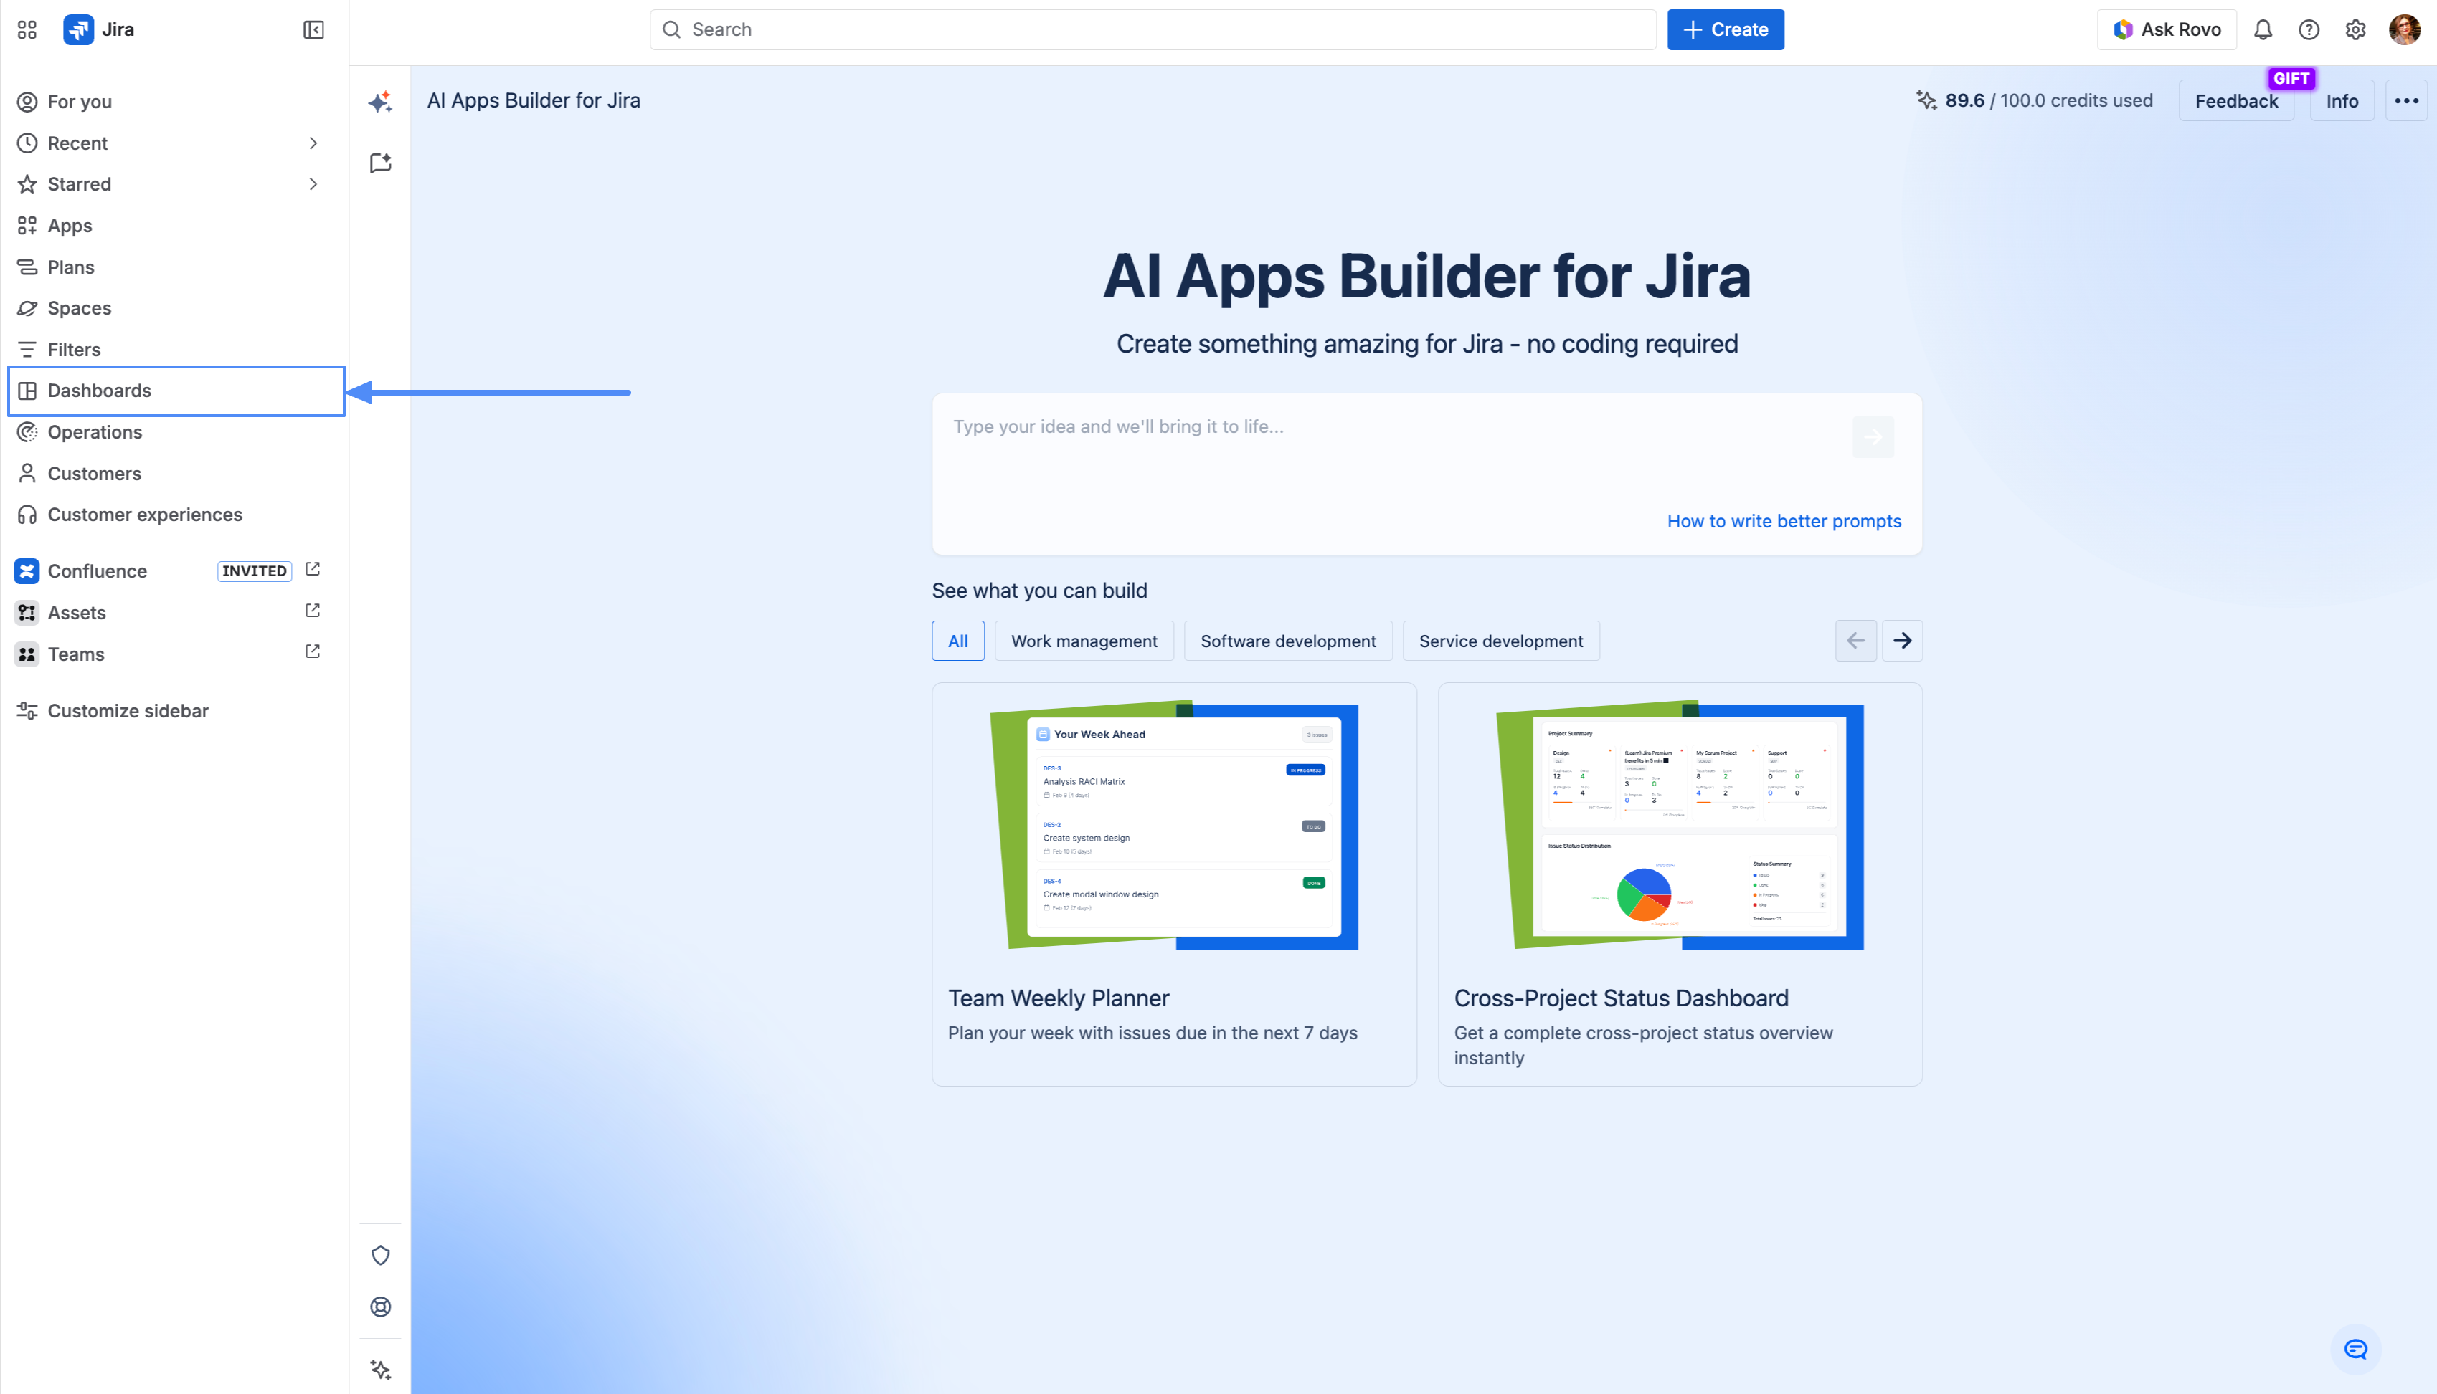Open the help question mark icon

coord(2309,29)
